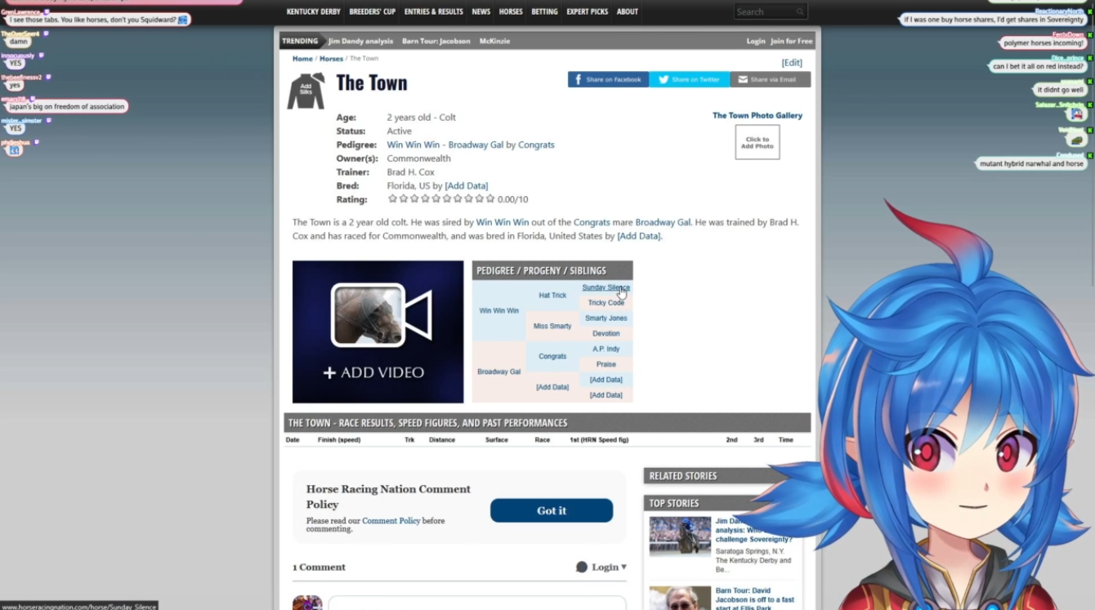Expand the comments Login dropdown
The image size is (1095, 610).
[608, 567]
